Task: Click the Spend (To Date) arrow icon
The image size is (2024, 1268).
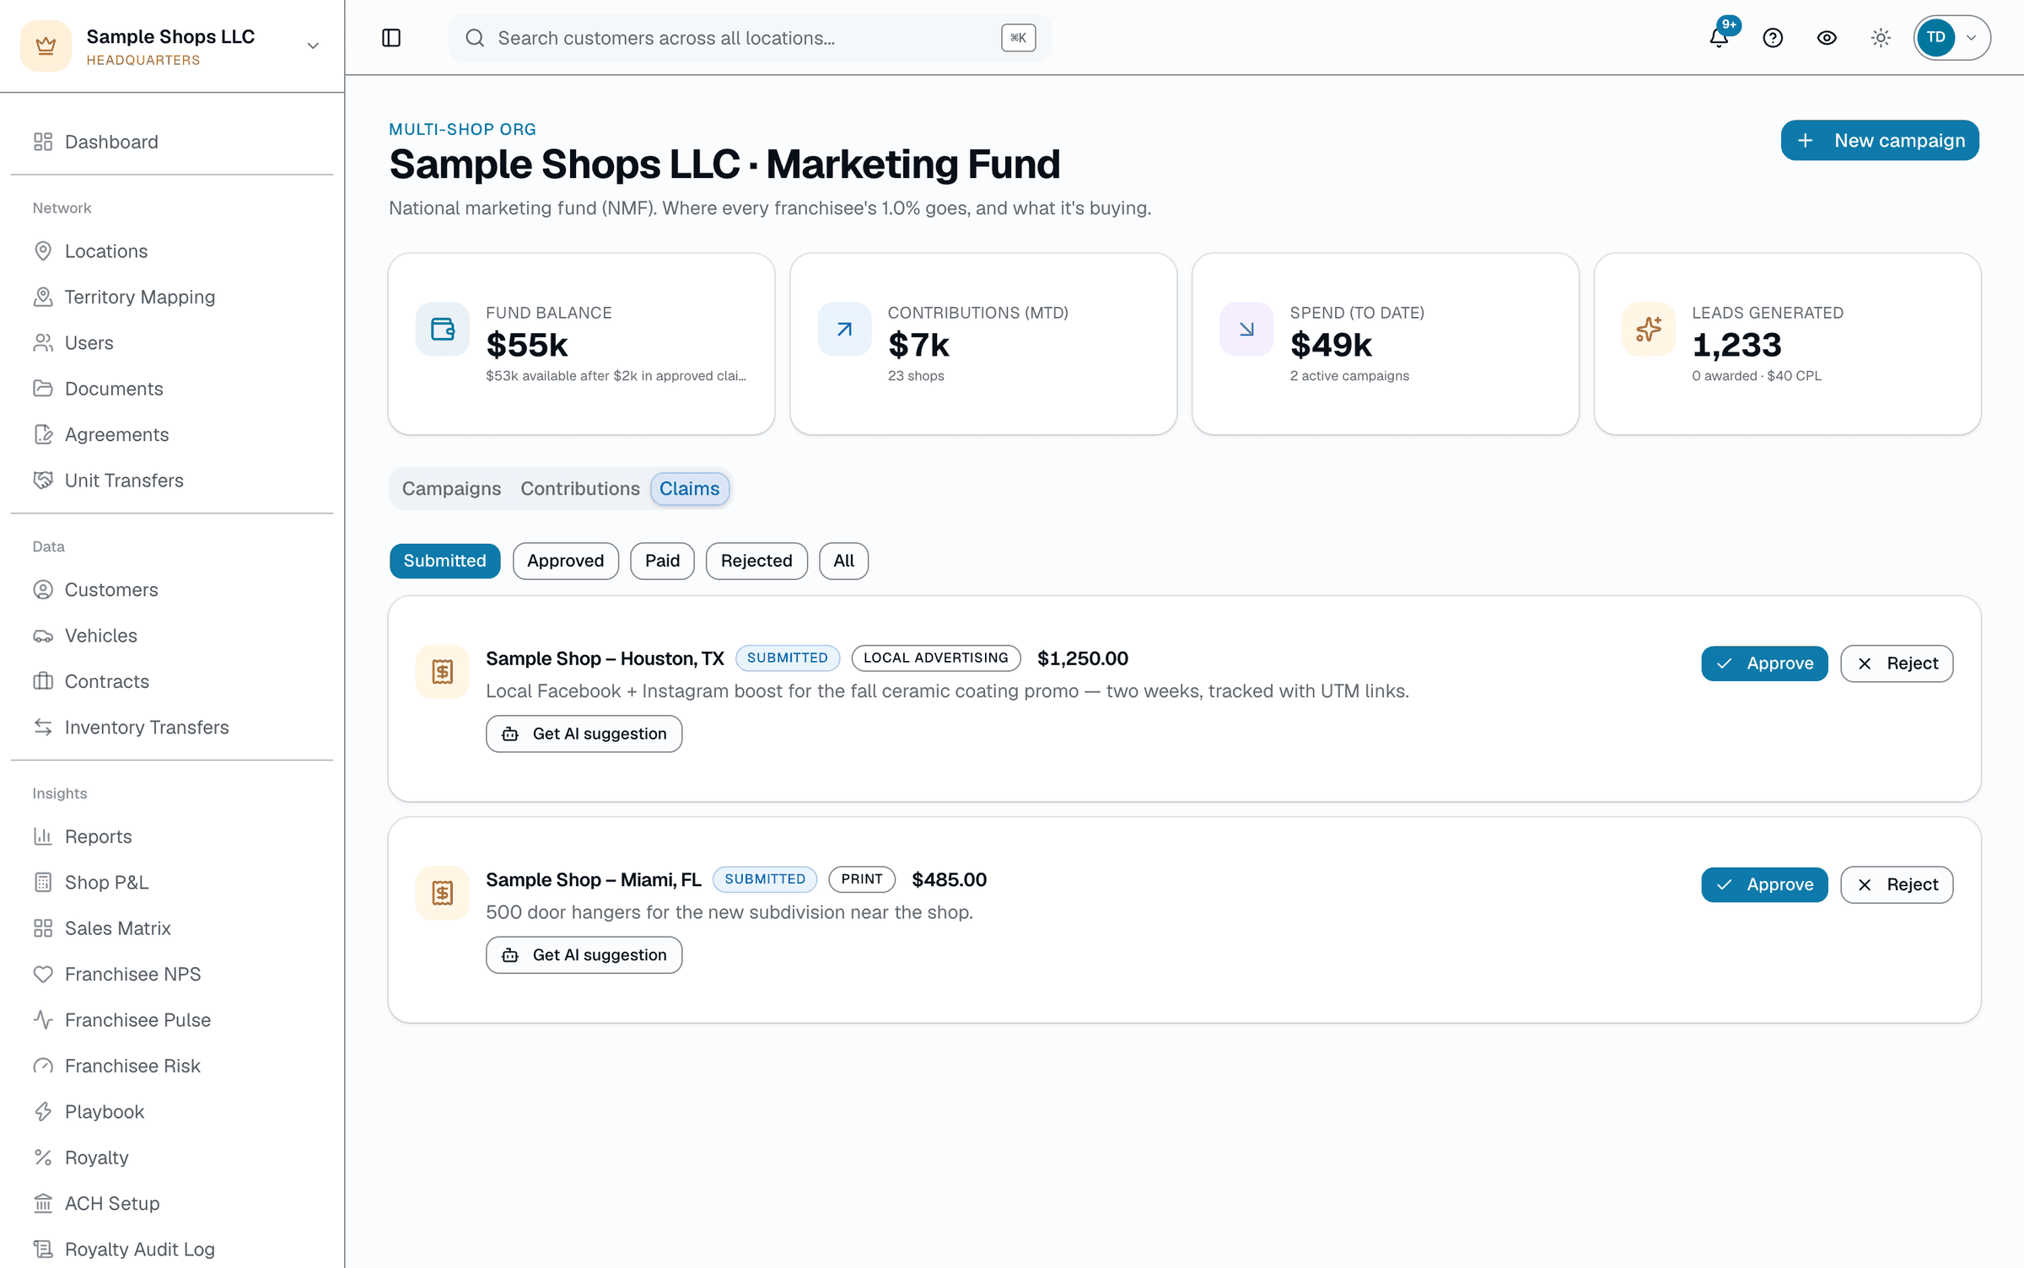Action: 1246,329
